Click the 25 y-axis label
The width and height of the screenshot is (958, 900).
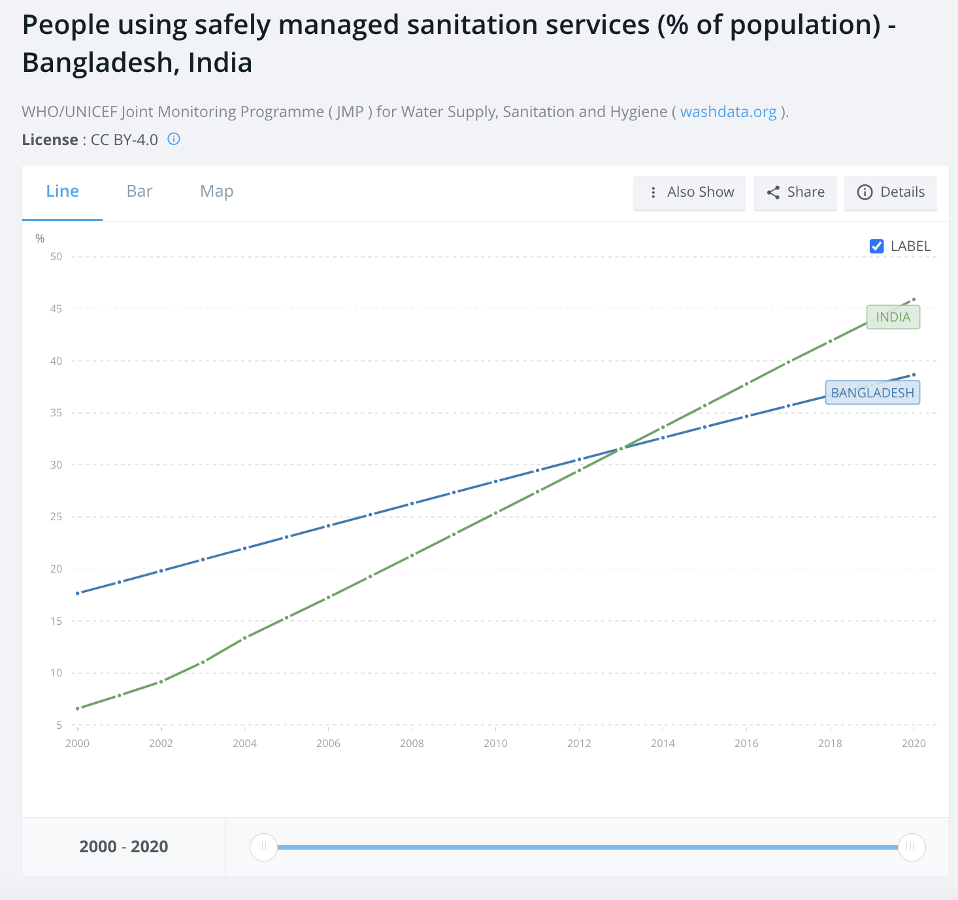coord(56,517)
